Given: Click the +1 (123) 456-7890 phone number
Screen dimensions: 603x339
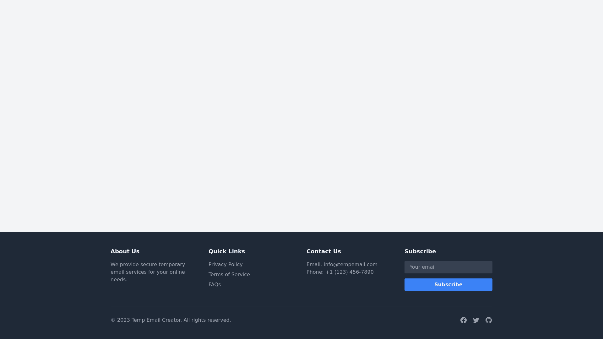Looking at the screenshot, I should (349, 272).
